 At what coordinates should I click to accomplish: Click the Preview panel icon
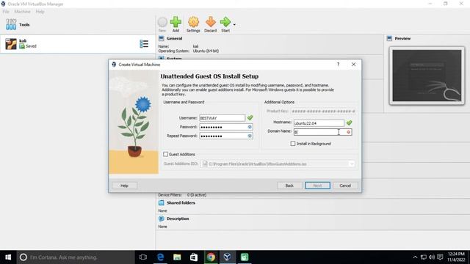(x=389, y=38)
